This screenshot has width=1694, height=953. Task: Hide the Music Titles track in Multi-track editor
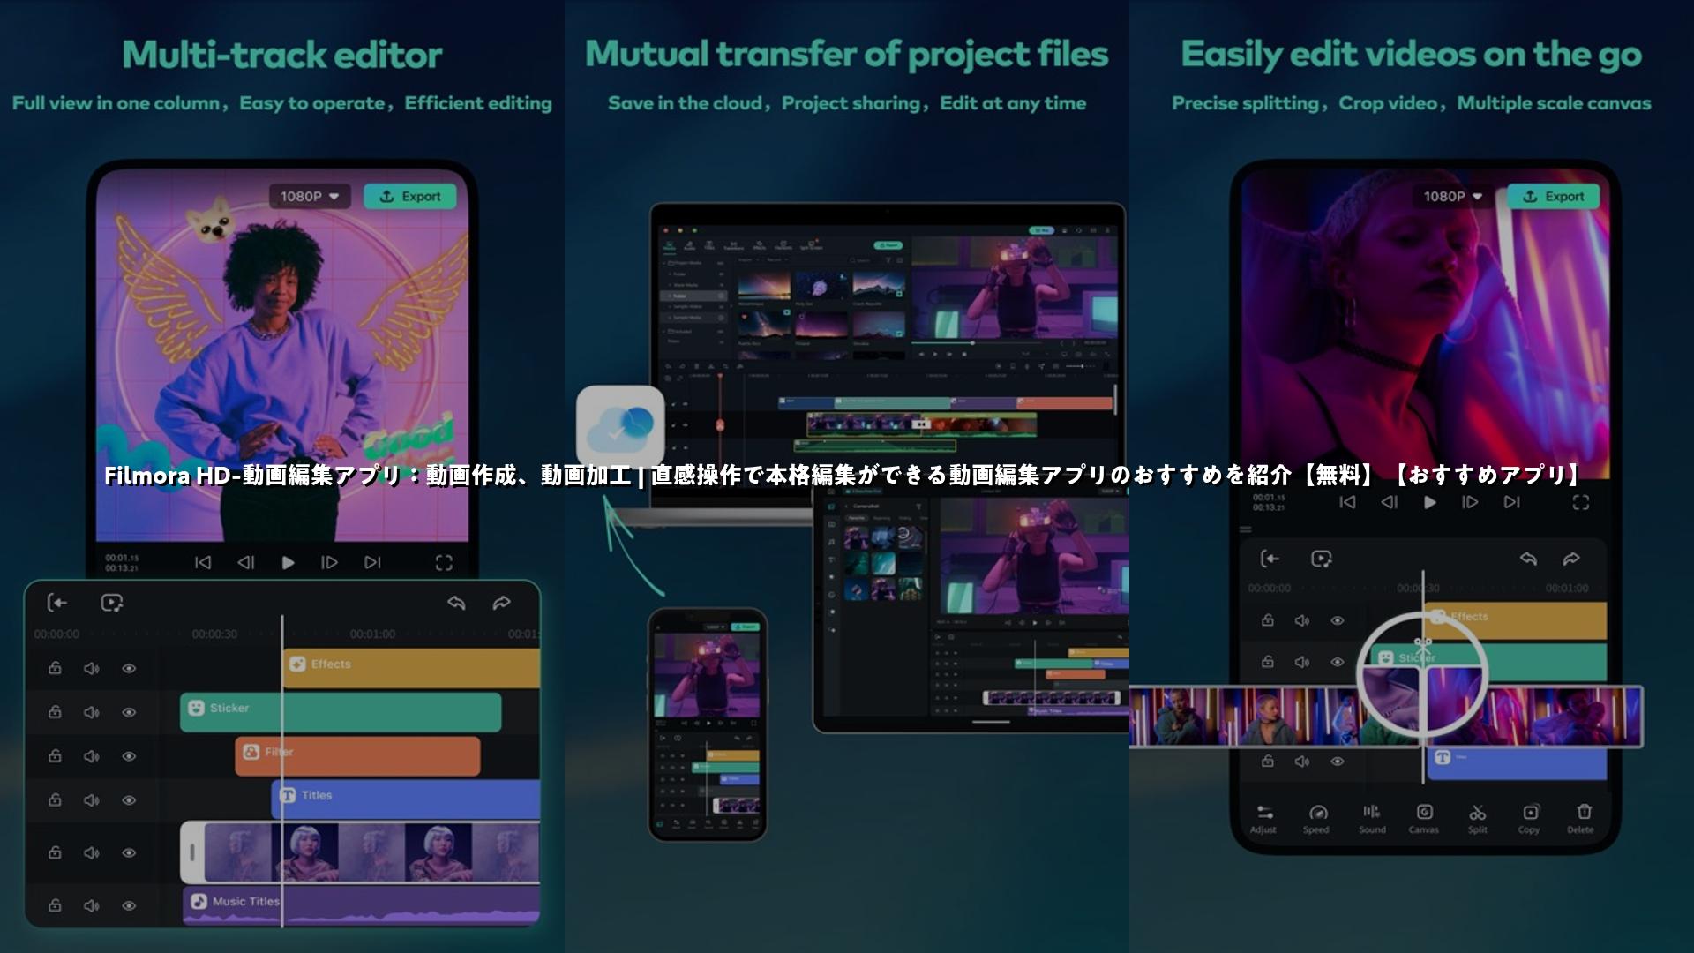click(x=129, y=905)
